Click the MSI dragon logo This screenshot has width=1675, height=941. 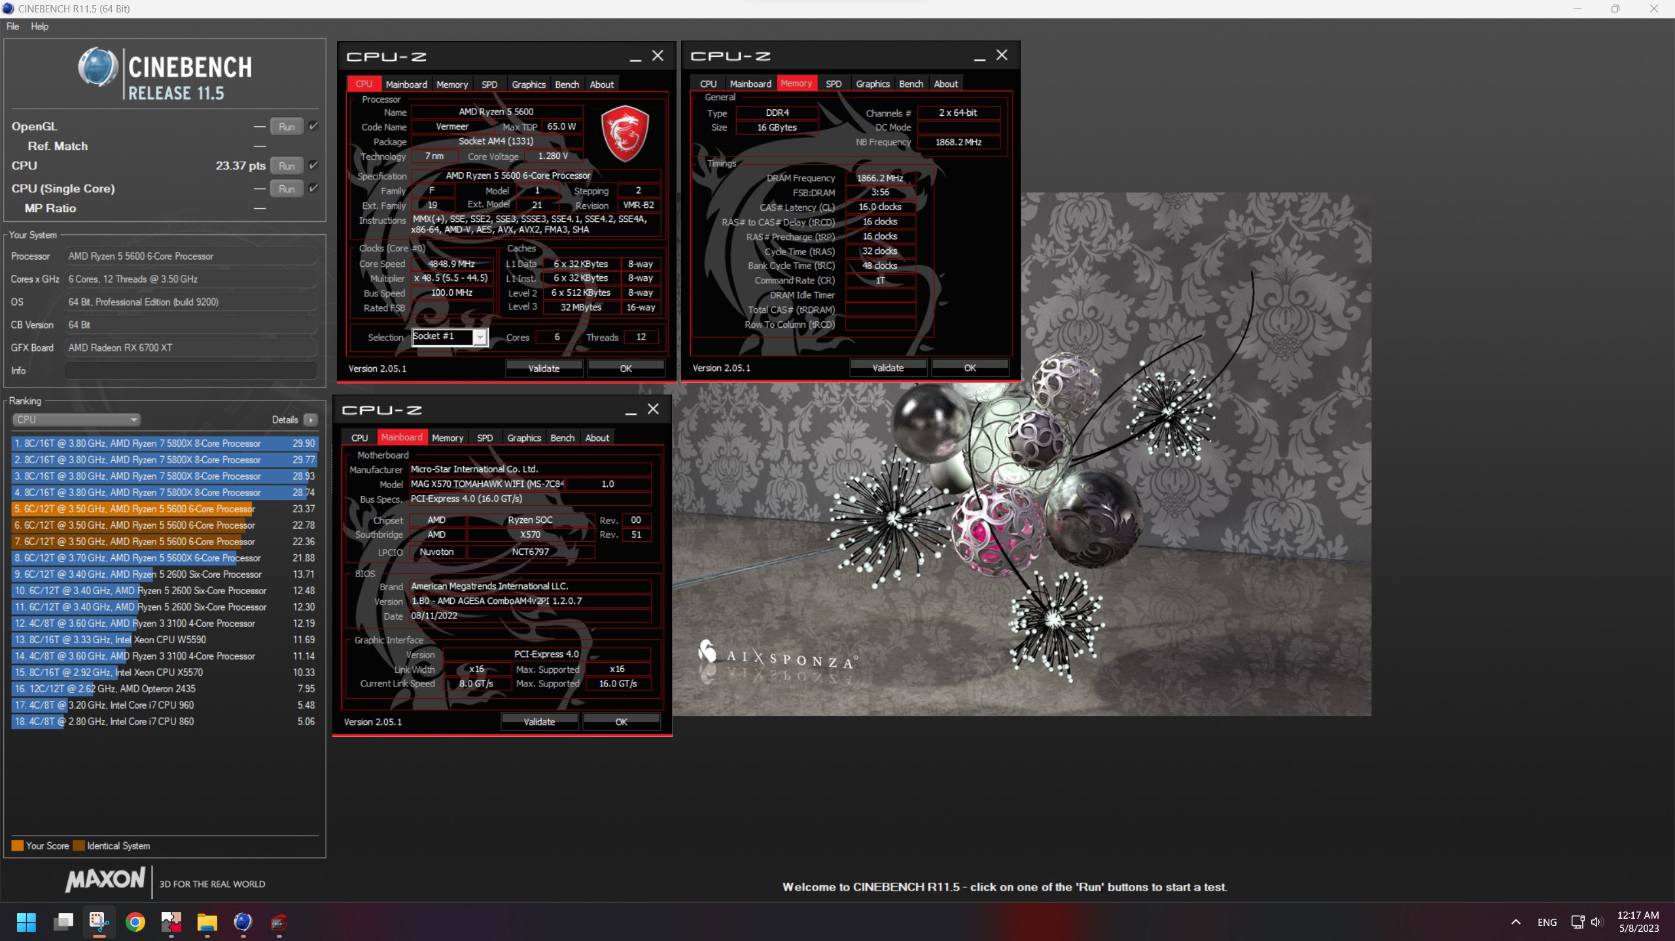(x=625, y=133)
